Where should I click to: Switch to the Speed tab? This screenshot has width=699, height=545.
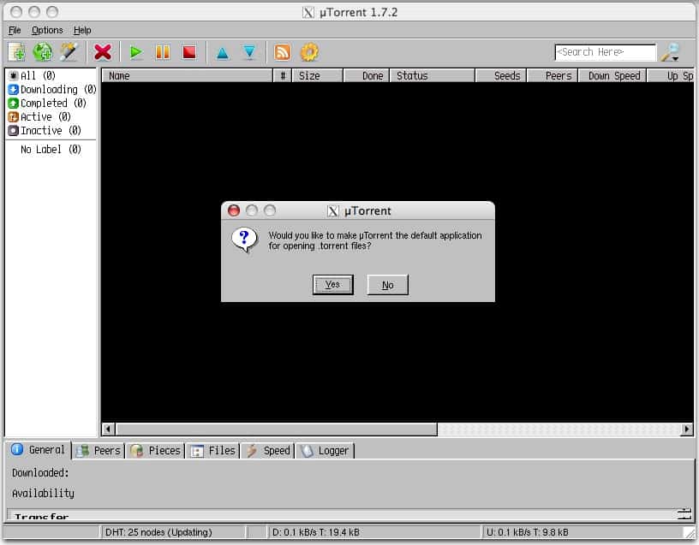[x=268, y=451]
